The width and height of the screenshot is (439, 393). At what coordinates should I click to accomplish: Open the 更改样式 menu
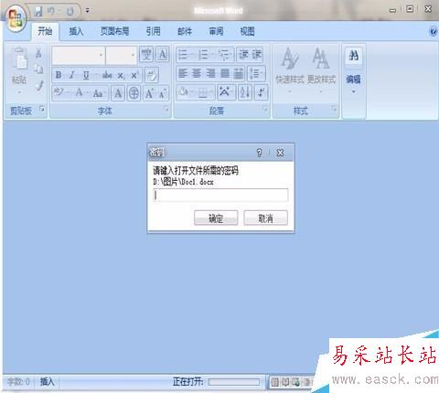click(x=321, y=70)
